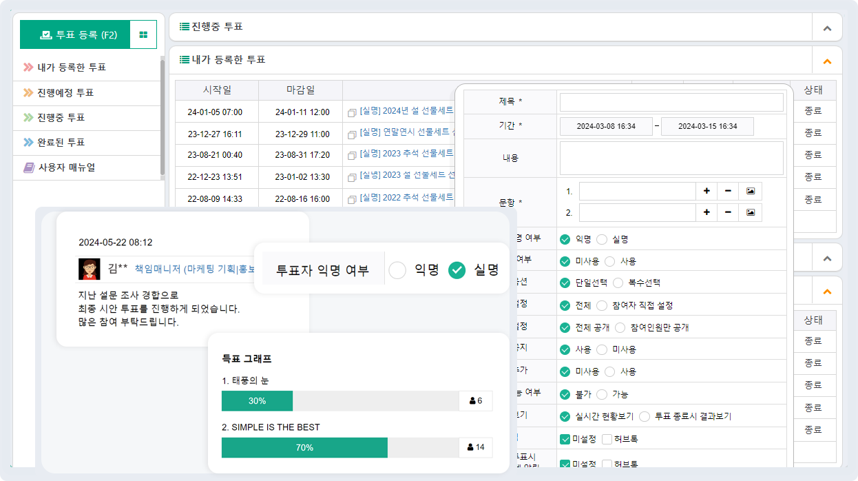Click the image upload icon for question 2

click(750, 212)
